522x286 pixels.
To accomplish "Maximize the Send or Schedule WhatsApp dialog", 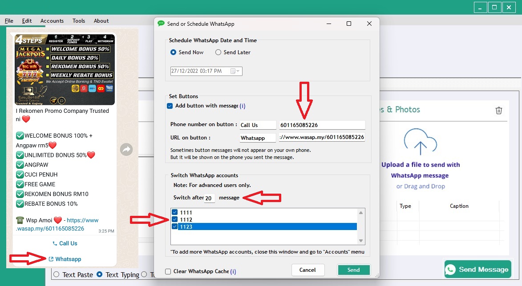I will point(349,24).
